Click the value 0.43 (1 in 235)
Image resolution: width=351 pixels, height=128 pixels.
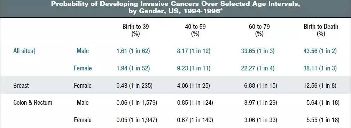[x=134, y=85]
